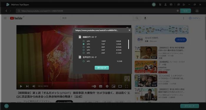The image size is (206, 110).
Task: Toggle the autoplay switch in the player
Action: click(94, 86)
